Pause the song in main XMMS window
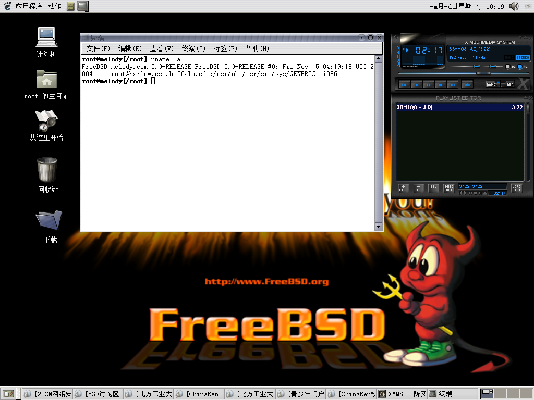Viewport: 534px width, 400px height. [x=429, y=85]
